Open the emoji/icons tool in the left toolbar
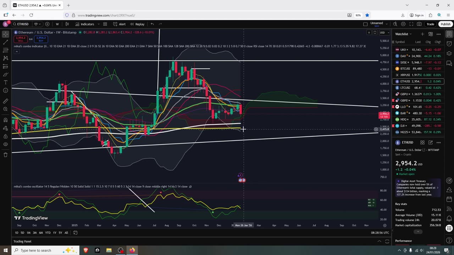The width and height of the screenshot is (454, 255). 5,90
